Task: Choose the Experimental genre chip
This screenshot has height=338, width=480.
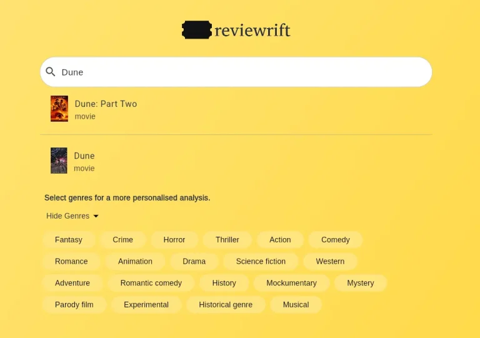Action: pos(146,305)
